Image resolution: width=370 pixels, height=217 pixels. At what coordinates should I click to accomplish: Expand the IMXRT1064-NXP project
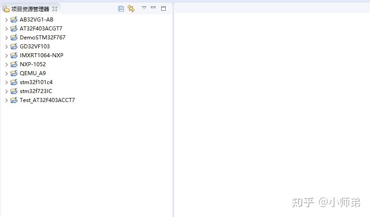[7, 55]
